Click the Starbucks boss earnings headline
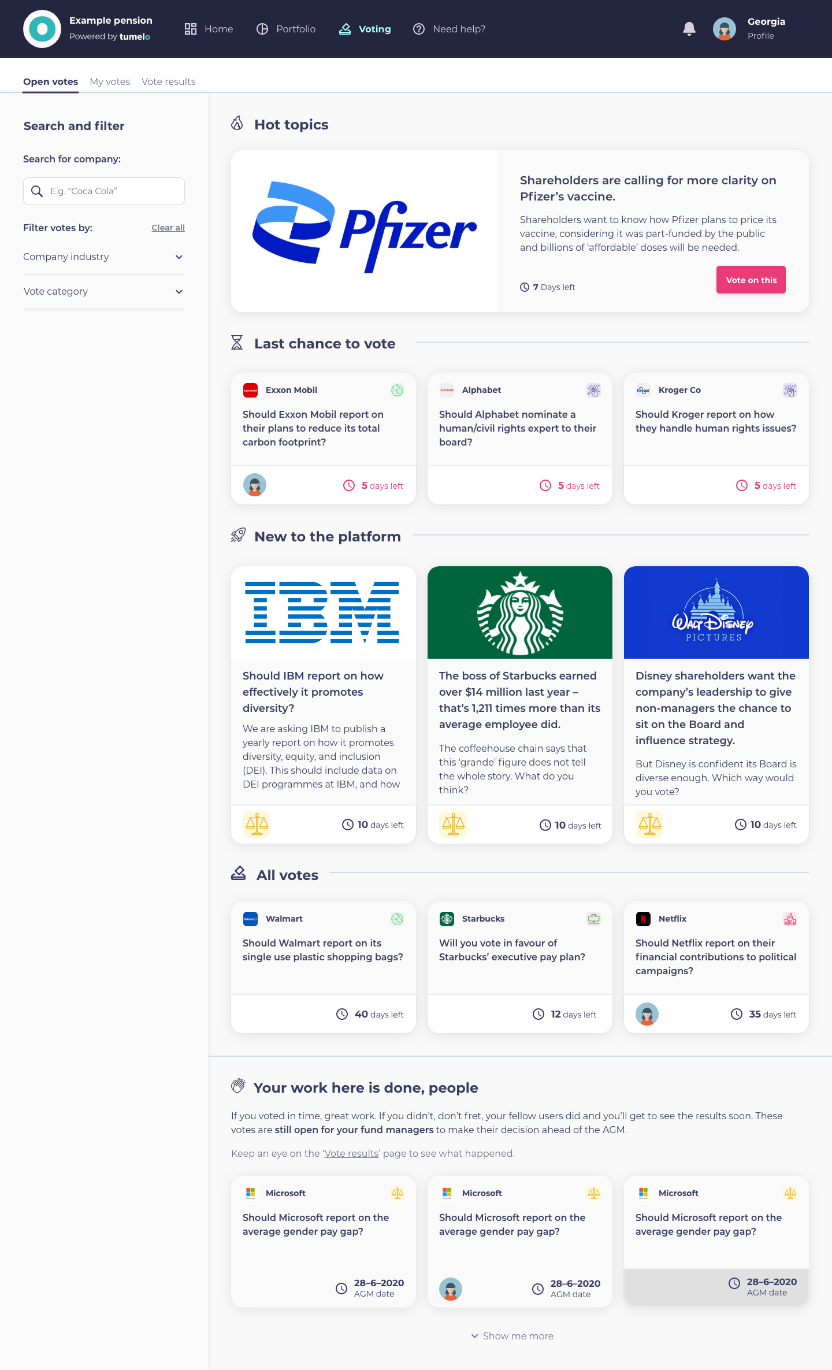Viewport: 832px width, 1370px height. tap(520, 700)
